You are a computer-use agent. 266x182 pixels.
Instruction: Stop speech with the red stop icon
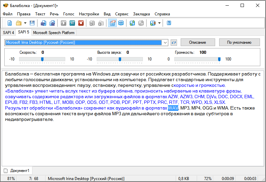pos(81,23)
